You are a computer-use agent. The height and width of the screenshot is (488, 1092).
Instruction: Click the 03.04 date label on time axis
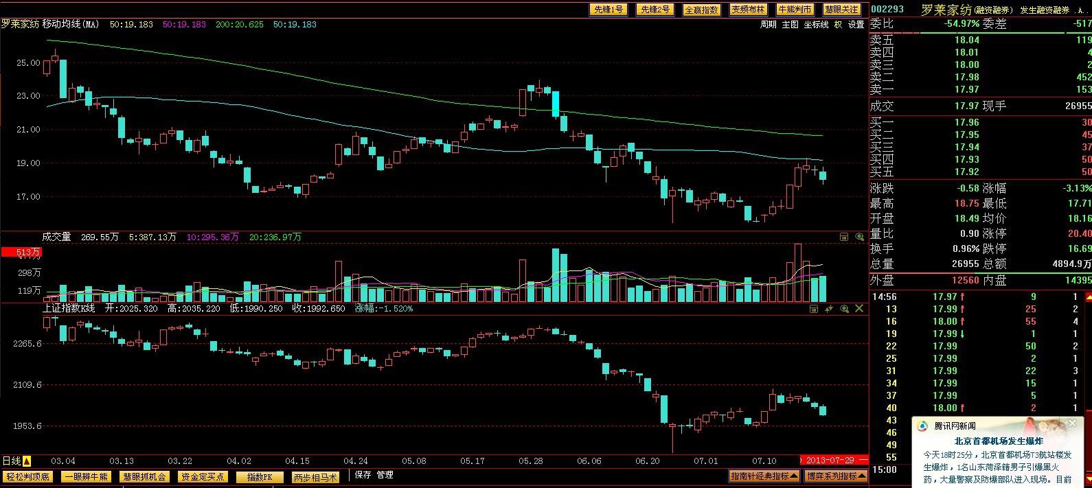tap(63, 461)
